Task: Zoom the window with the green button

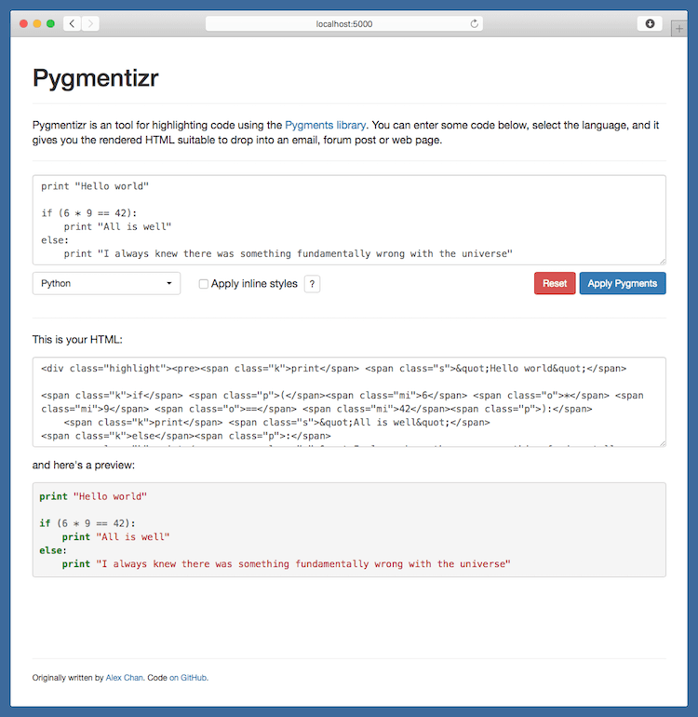Action: 51,24
